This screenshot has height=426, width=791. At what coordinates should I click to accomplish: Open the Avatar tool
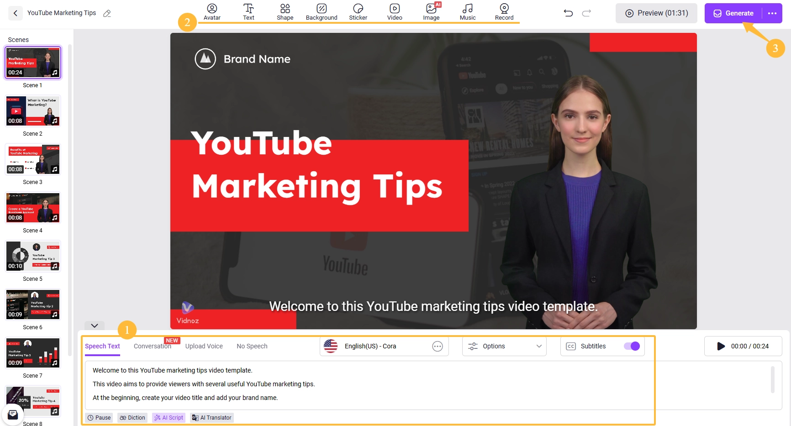(212, 12)
